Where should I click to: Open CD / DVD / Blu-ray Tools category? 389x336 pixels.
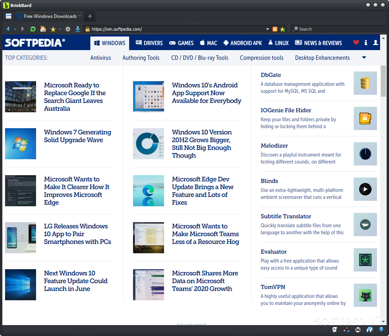[200, 58]
